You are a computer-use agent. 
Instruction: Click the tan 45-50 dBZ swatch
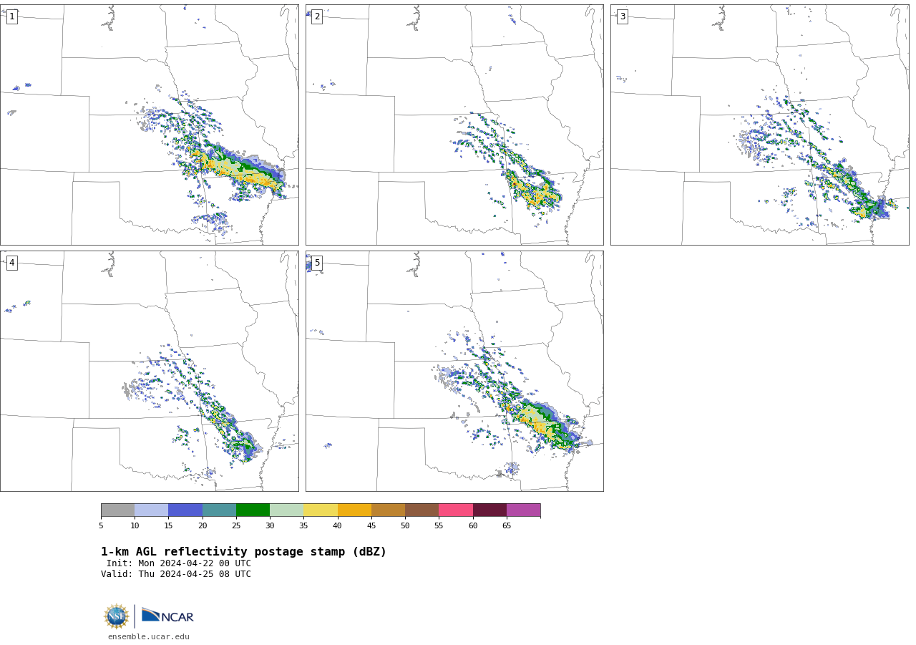(x=388, y=510)
